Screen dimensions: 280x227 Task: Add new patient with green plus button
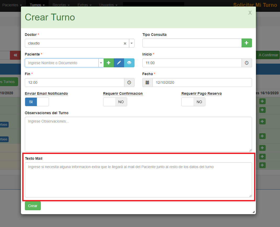(x=109, y=63)
